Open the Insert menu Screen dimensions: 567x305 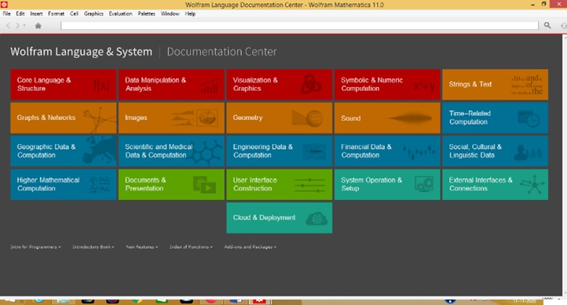(36, 13)
